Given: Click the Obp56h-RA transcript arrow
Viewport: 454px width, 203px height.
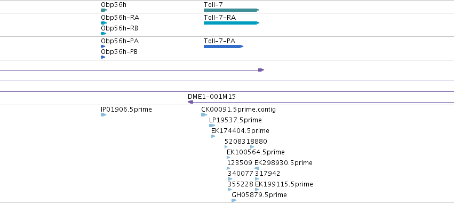Looking at the screenshot, I should [104, 23].
